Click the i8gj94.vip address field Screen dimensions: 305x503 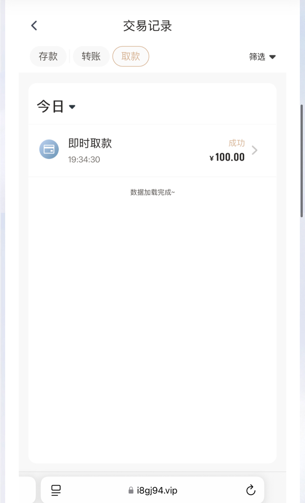[157, 490]
